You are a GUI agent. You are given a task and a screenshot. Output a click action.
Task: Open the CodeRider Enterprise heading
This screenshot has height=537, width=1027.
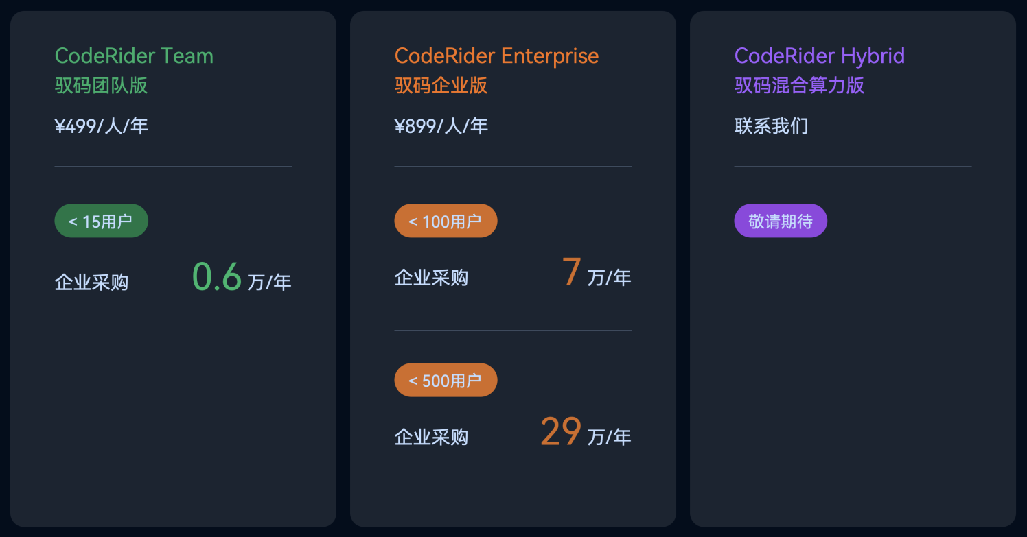496,56
